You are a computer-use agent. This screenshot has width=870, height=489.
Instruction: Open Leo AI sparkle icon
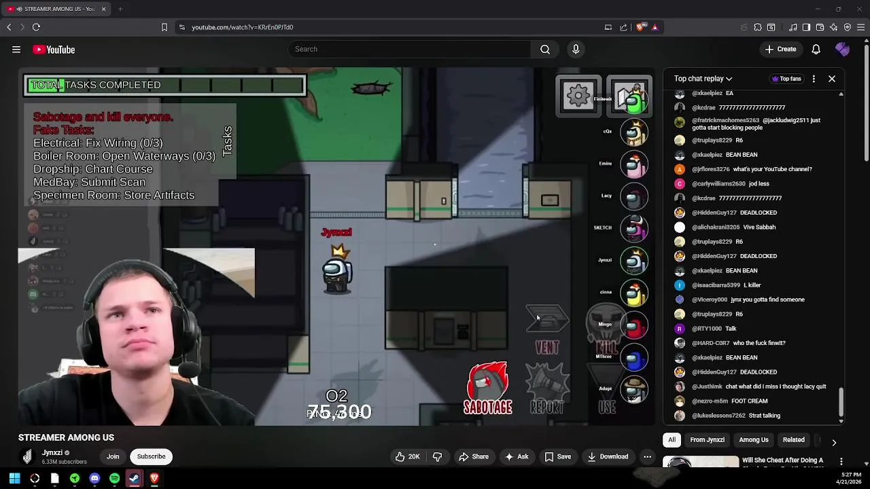[x=834, y=27]
